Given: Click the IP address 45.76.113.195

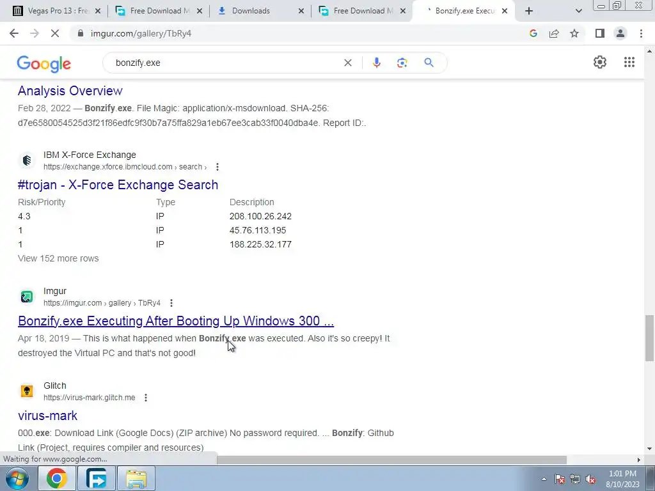Looking at the screenshot, I should [x=258, y=230].
